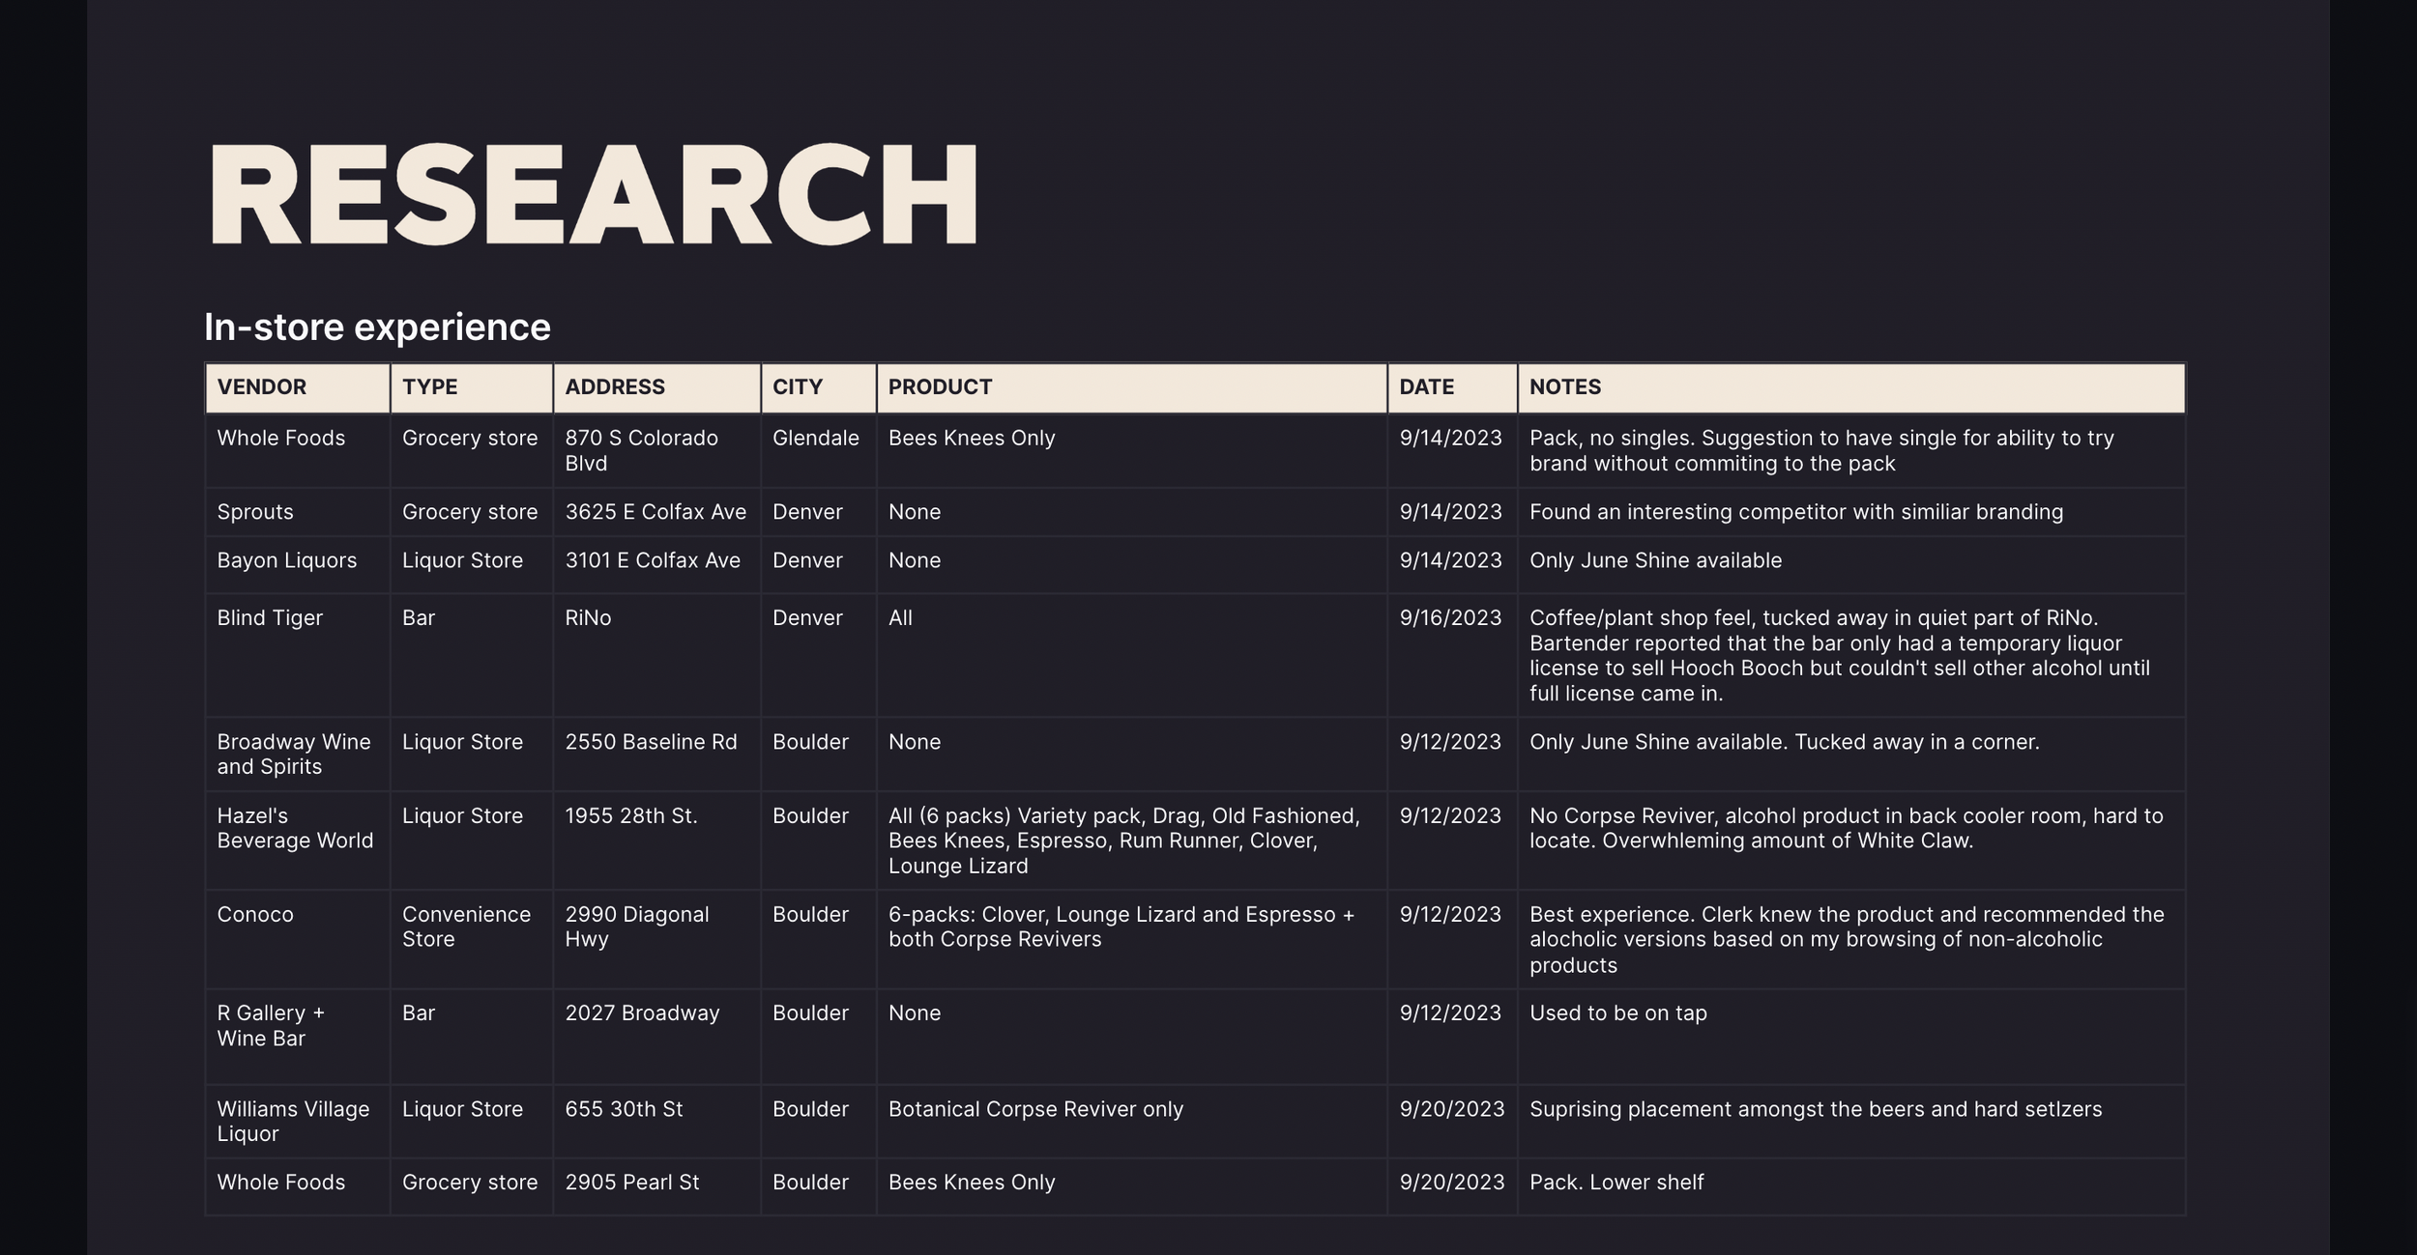Click the TYPE column header
This screenshot has height=1255, width=2417.
coord(472,387)
